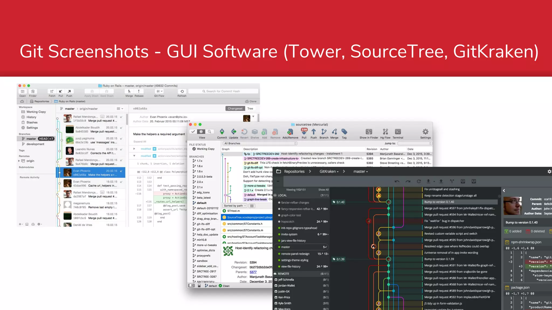Click the Push icon in SourceTree toolbar
This screenshot has height=310, width=552.
click(314, 132)
